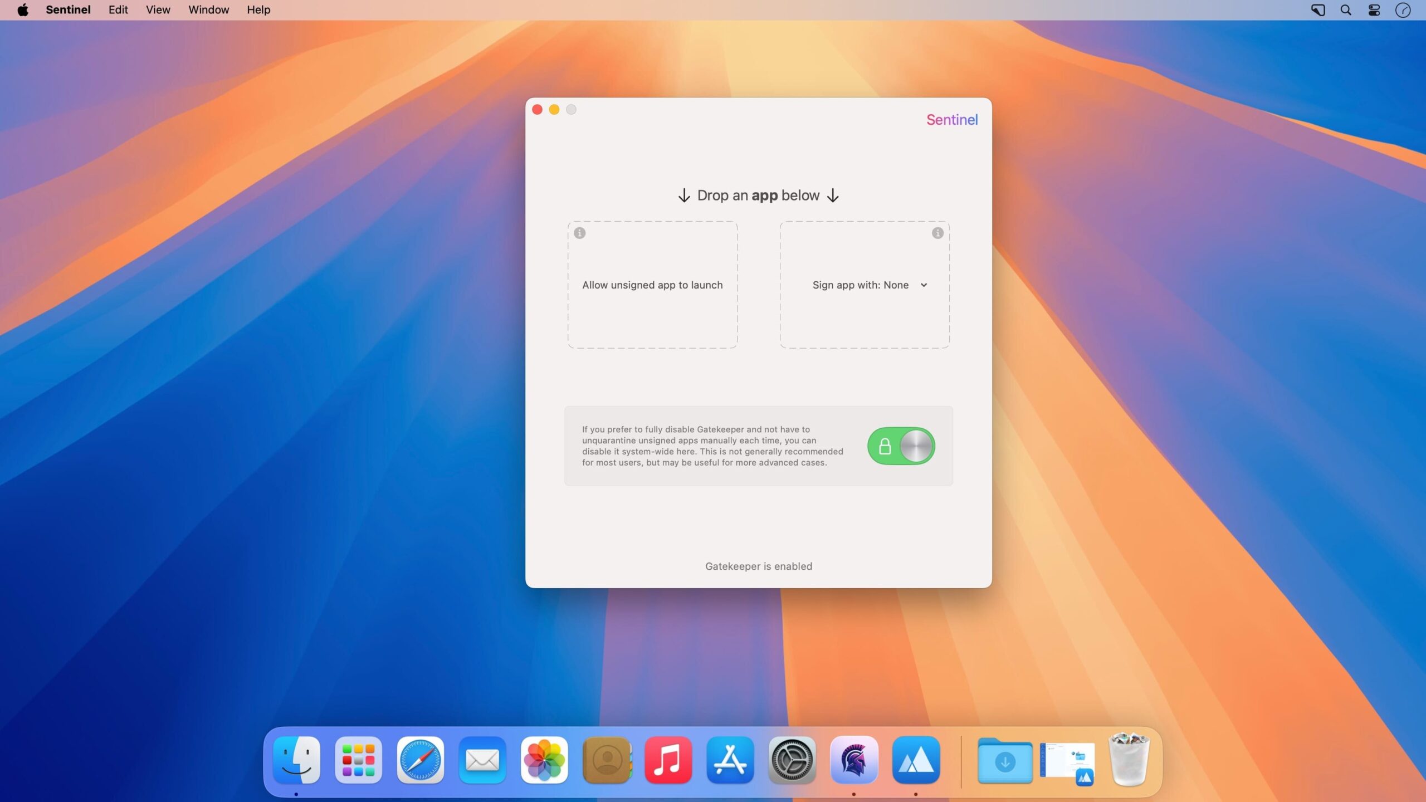Screen dimensions: 1426x802
Task: Toggle the system-wide Gatekeeper disable switch
Action: [901, 446]
